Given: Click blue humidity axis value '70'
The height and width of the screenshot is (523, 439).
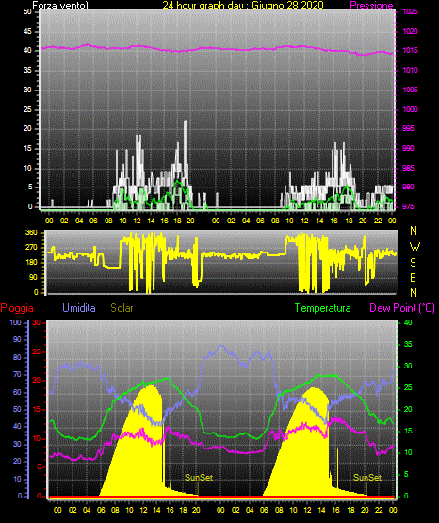Looking at the screenshot, I should pyautogui.click(x=17, y=374).
